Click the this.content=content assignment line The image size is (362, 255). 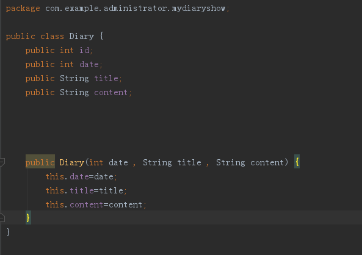96,205
